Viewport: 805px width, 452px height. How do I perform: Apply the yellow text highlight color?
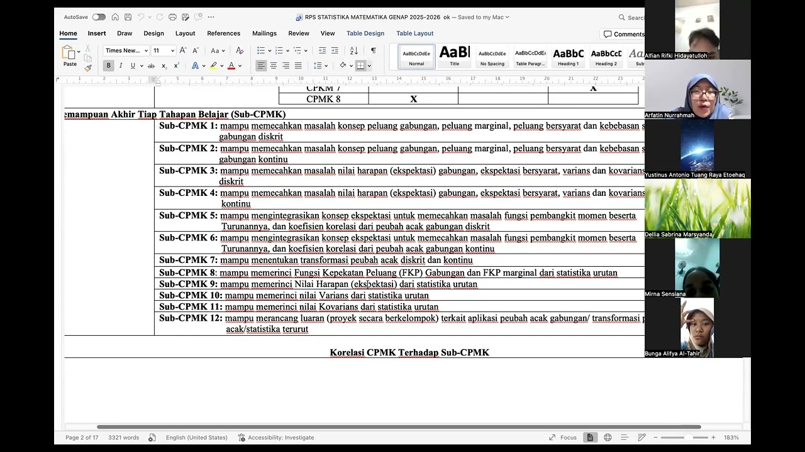coord(214,65)
